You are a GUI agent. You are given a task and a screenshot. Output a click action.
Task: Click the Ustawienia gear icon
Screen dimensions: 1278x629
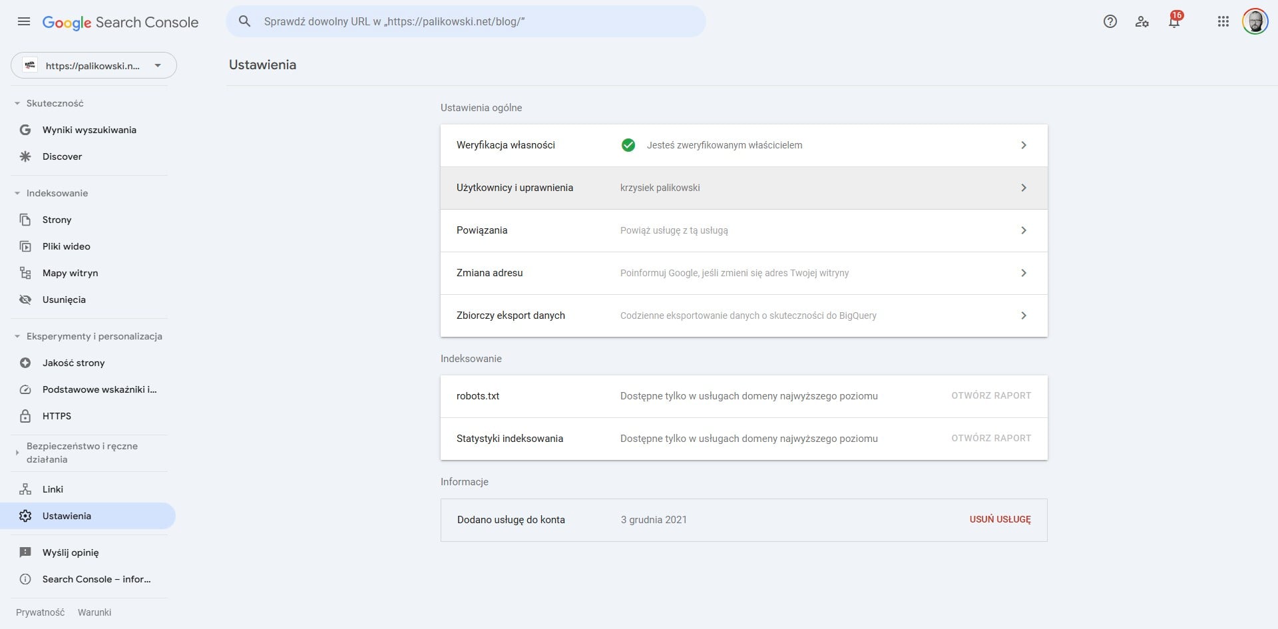coord(25,516)
